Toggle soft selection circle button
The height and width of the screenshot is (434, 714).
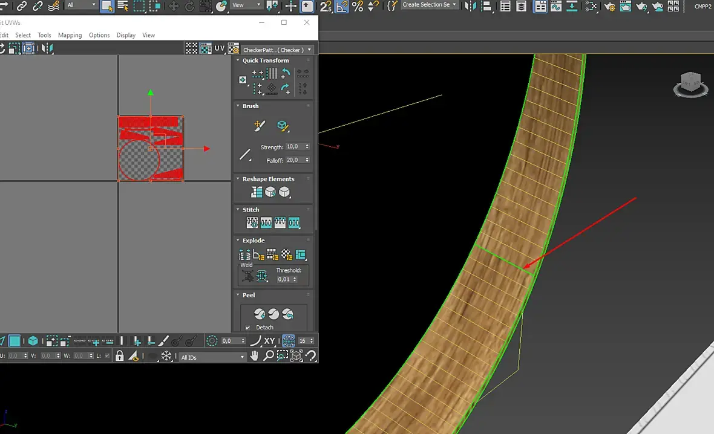click(x=212, y=341)
